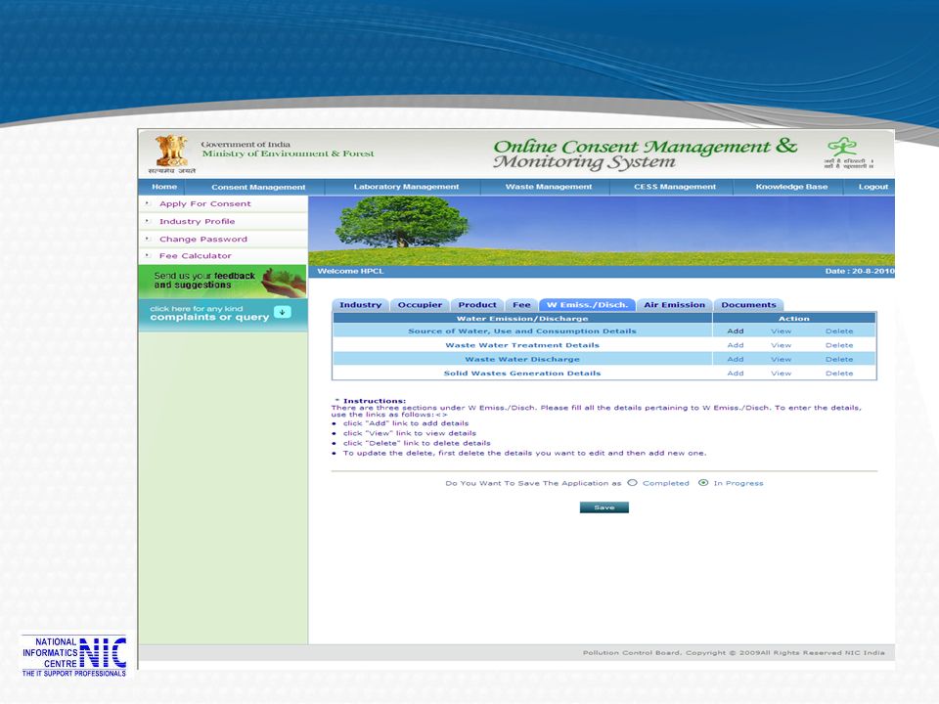
Task: Switch to the Product tab
Action: tap(477, 305)
